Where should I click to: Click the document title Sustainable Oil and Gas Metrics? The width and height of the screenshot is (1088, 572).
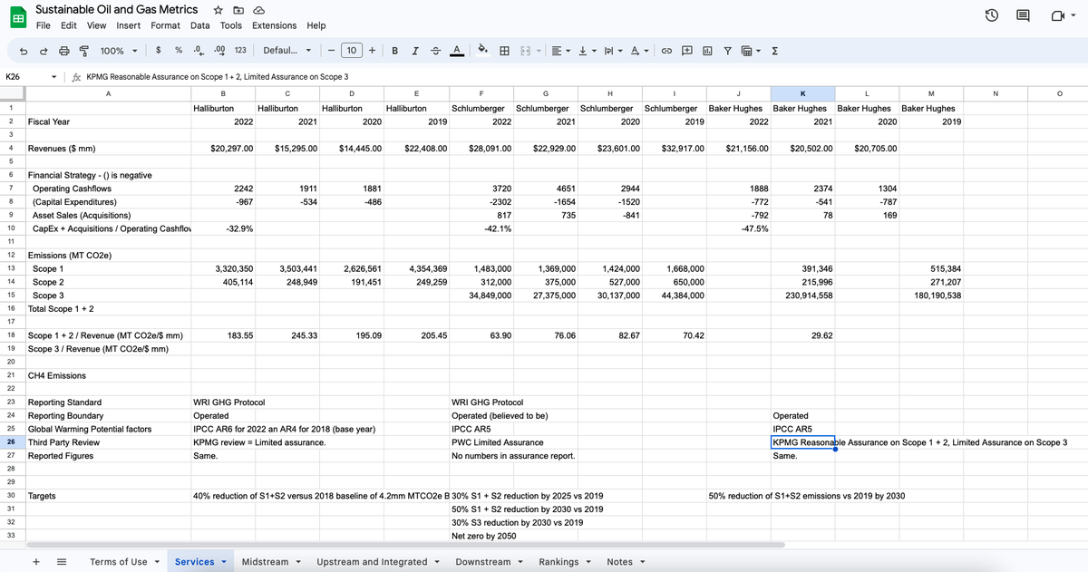tap(117, 9)
